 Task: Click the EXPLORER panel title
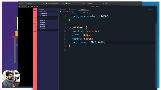point(41,9)
